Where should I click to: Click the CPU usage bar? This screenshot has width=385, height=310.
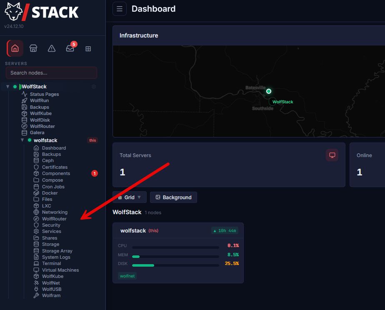click(x=175, y=247)
